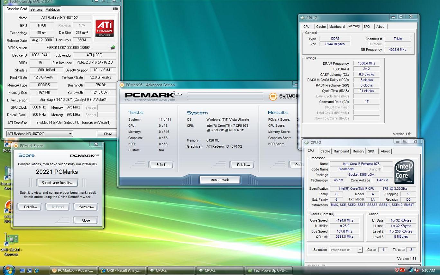Image resolution: width=440 pixels, height=275 pixels.
Task: Click Show Desktop quick launch icon
Action: 23,270
